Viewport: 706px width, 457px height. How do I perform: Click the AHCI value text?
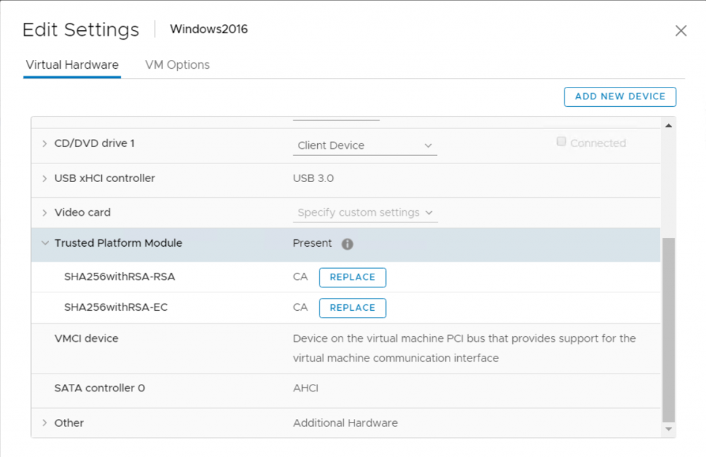click(x=305, y=388)
